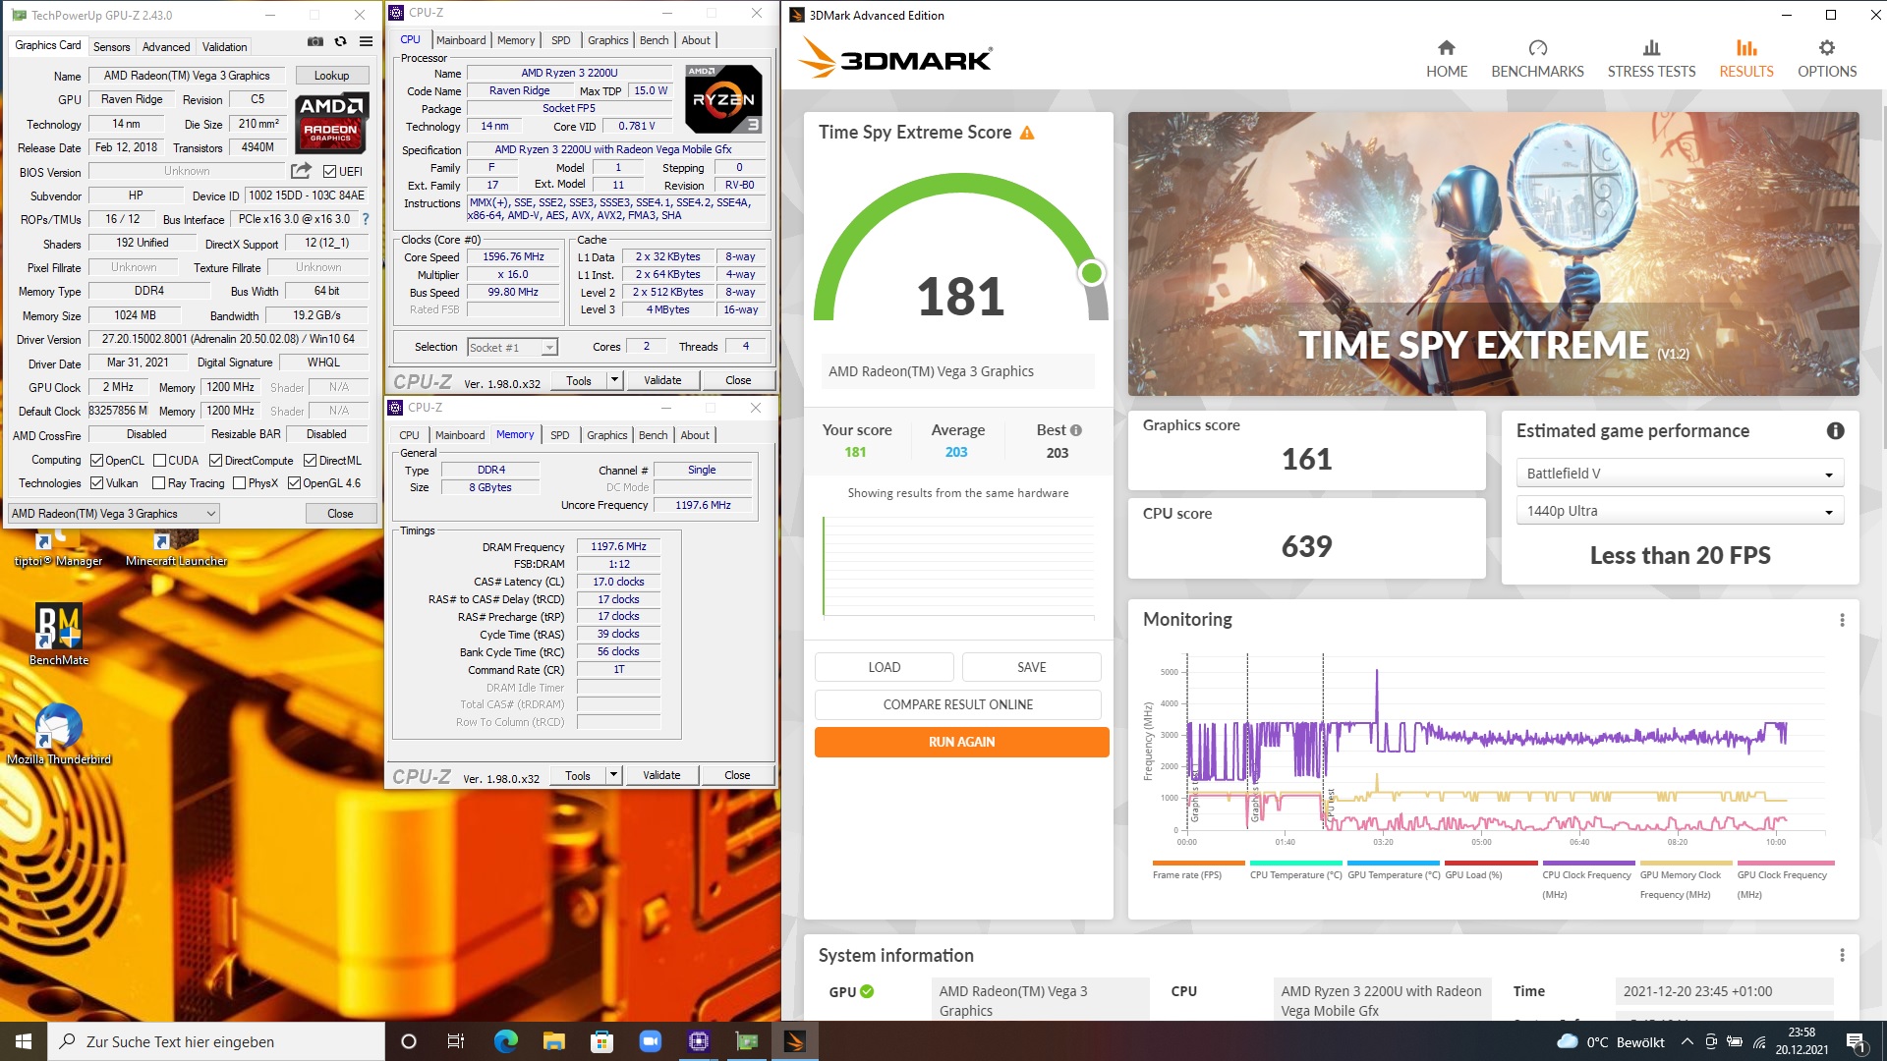Click COMPARE RESULT ONLINE button
1887x1061 pixels.
(x=957, y=704)
